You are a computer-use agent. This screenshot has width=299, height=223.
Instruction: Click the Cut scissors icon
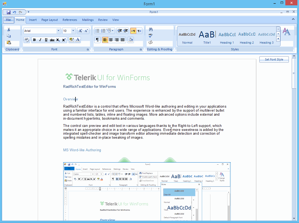9,29
